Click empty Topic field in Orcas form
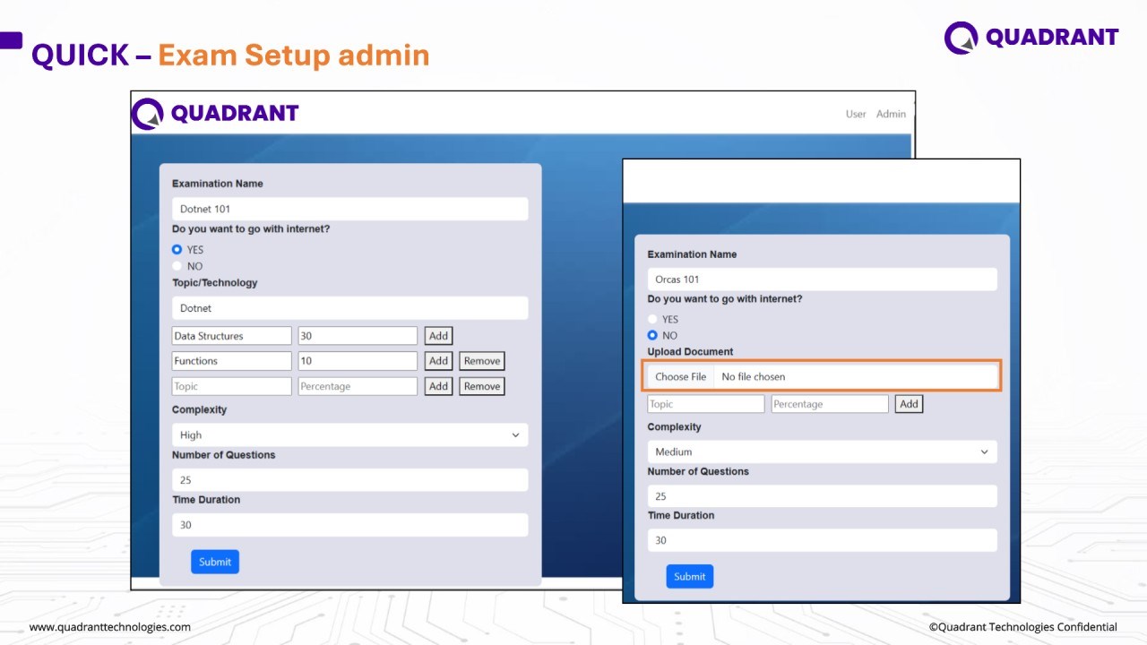 point(706,404)
